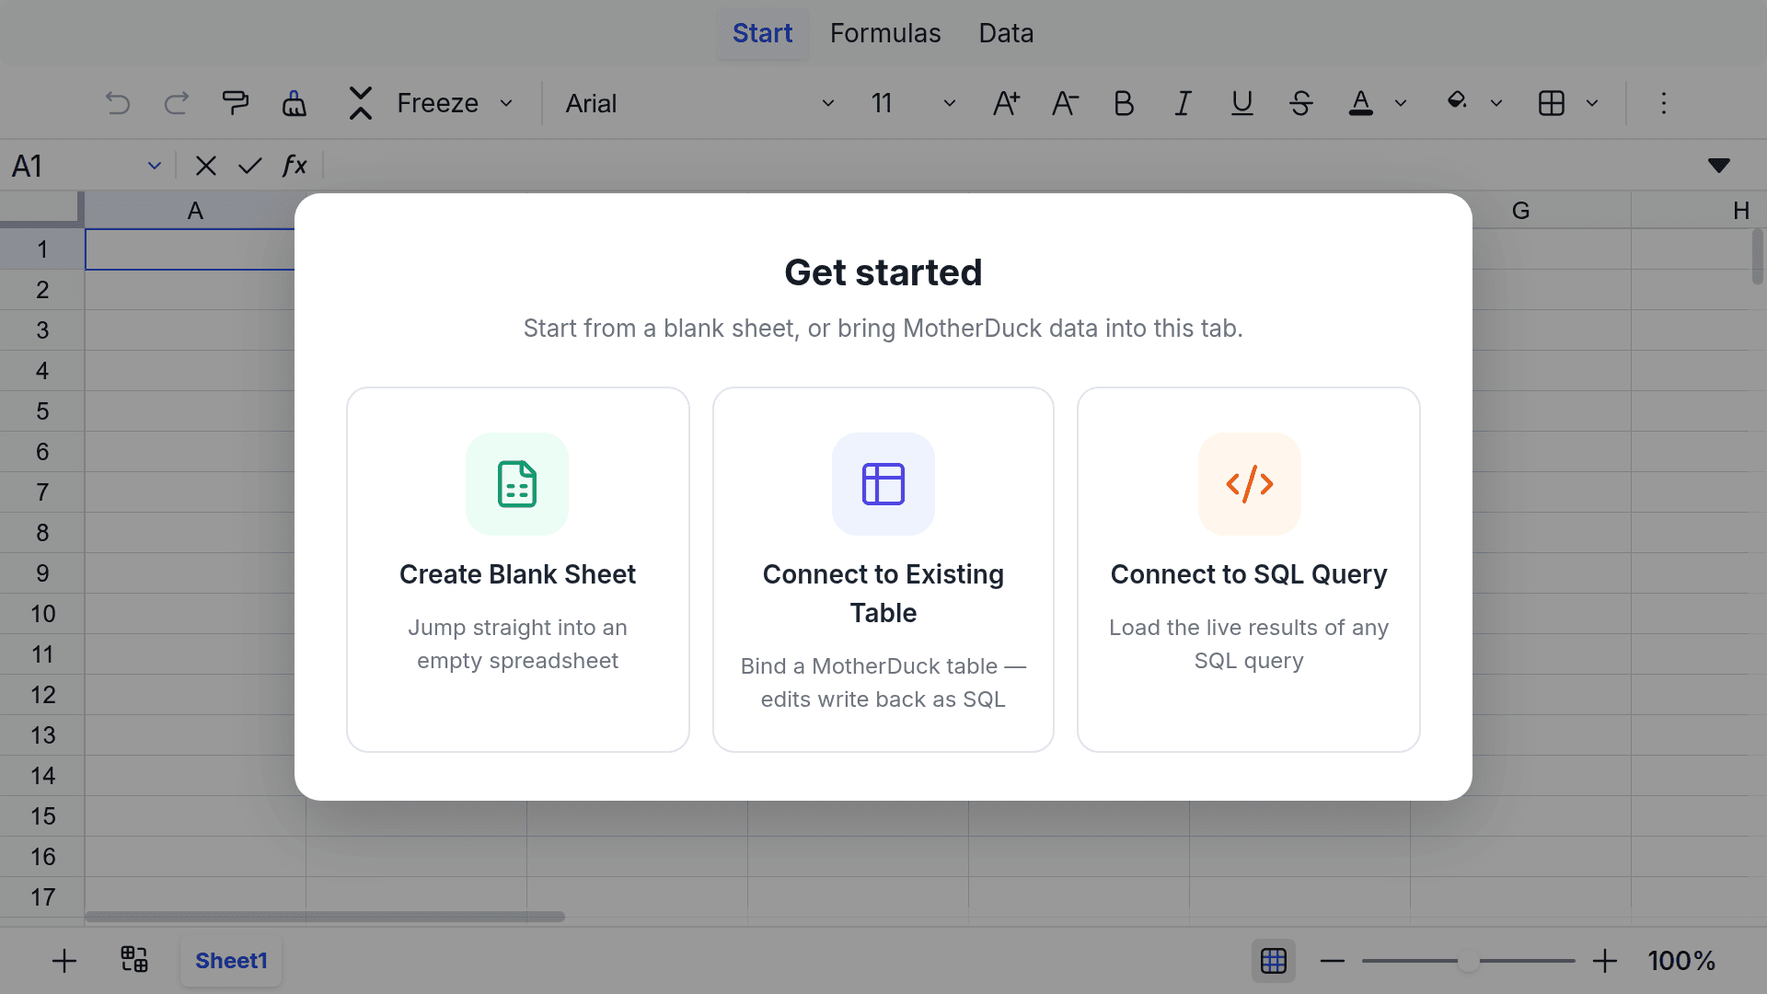Increase font size with A+ icon

(x=1006, y=103)
